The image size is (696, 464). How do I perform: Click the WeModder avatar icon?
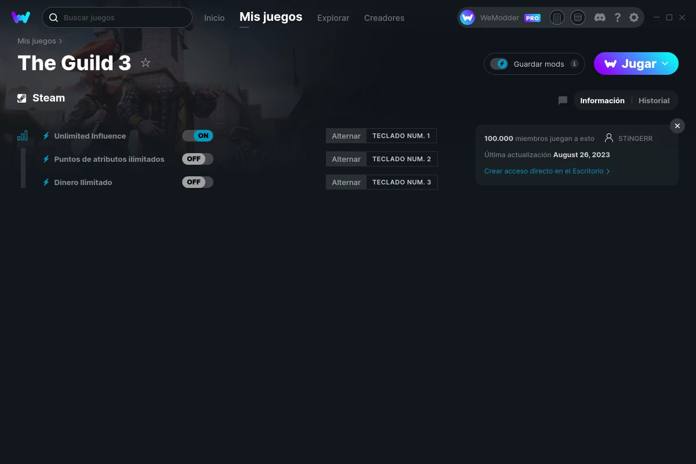[467, 17]
